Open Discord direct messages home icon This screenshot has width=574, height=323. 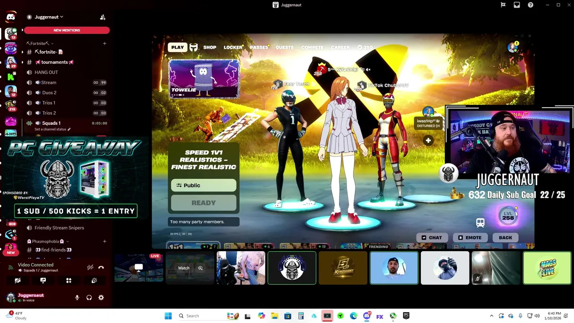pos(11,17)
